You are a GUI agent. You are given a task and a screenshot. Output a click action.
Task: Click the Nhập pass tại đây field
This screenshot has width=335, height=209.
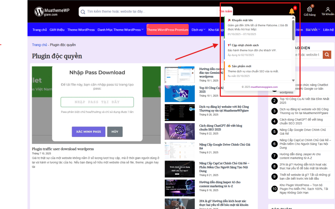pyautogui.click(x=97, y=102)
